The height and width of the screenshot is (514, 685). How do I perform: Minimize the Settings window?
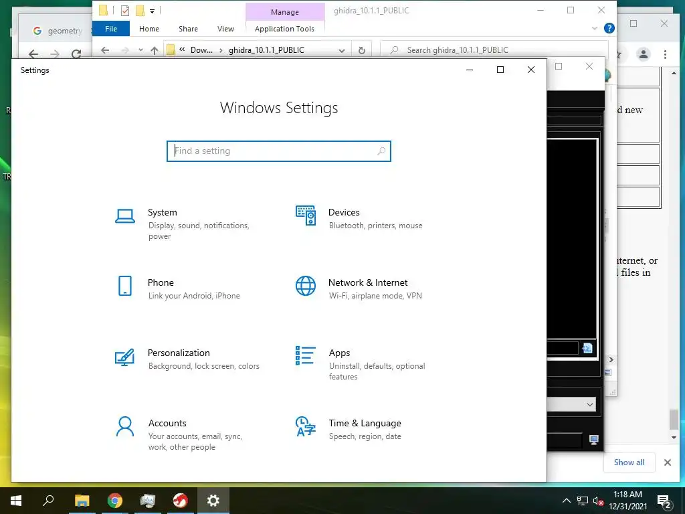[470, 70]
